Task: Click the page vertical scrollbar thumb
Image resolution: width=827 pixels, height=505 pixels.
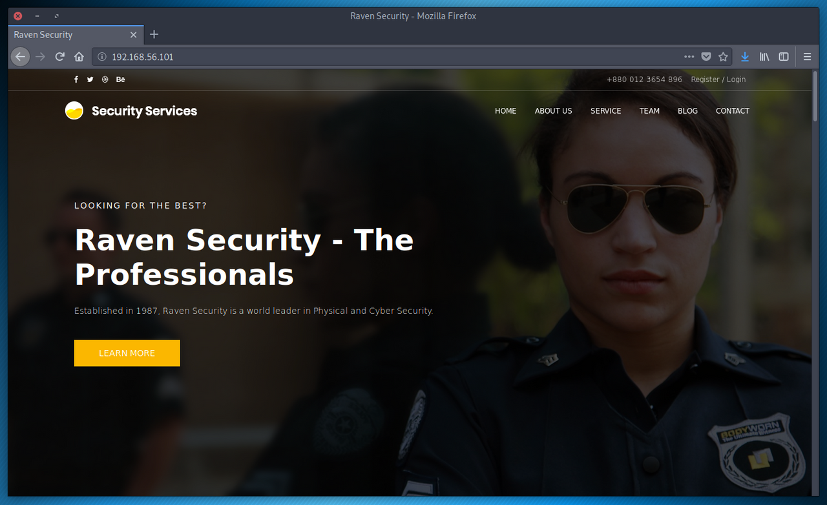Action: 815,97
